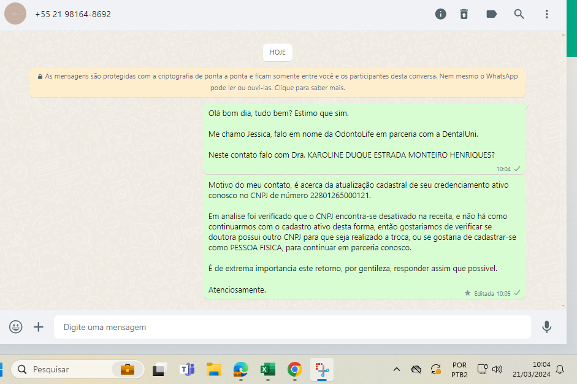Click the first message ending 10:04
The height and width of the screenshot is (384, 577).
click(x=364, y=139)
